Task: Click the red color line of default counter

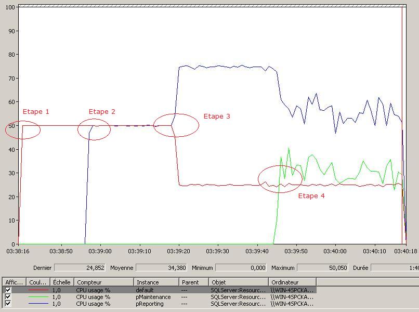Action: (38, 290)
